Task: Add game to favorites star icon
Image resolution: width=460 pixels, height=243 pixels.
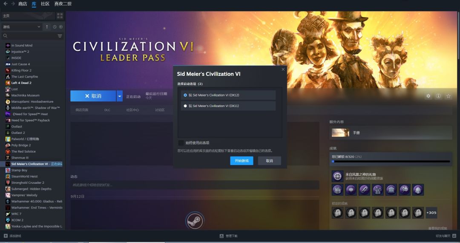Action: pos(448,96)
